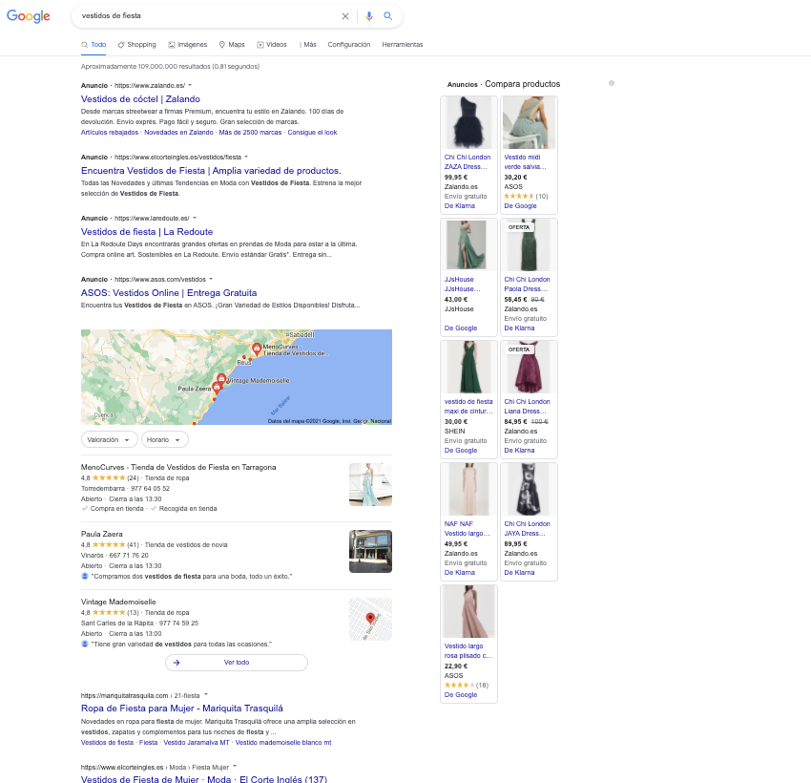The width and height of the screenshot is (811, 783).
Task: Click Vestido Jaramalva MT sitelink
Action: (196, 743)
